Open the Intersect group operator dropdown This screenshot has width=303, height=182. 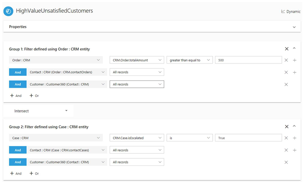pyautogui.click(x=38, y=111)
